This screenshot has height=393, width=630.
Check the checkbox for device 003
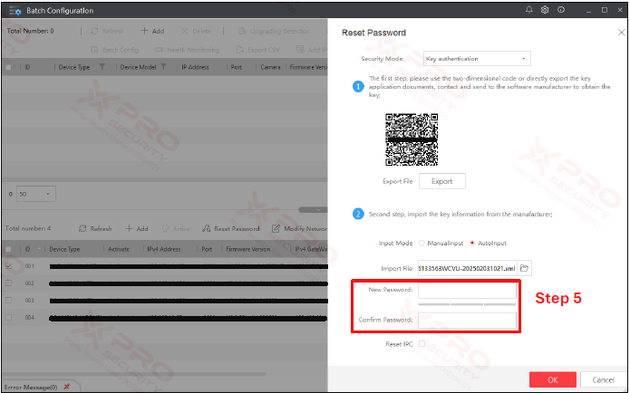coord(8,301)
